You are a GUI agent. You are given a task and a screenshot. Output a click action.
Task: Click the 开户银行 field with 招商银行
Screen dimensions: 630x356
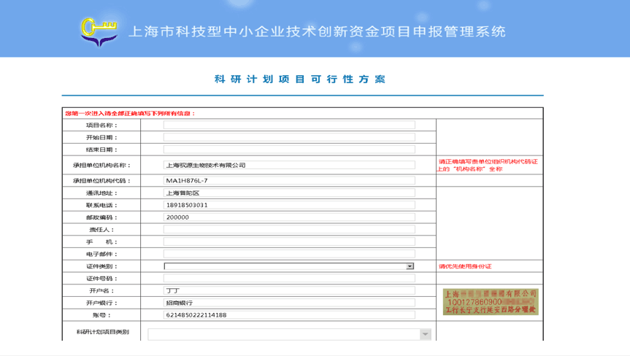(289, 303)
